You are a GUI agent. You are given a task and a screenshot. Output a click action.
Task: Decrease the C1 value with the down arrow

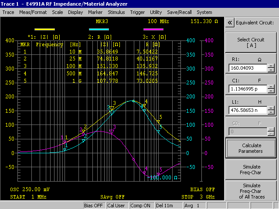[x=271, y=91]
